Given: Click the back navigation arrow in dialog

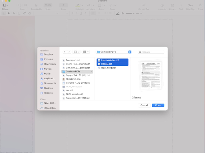Looking at the screenshot, I should [x=65, y=52].
